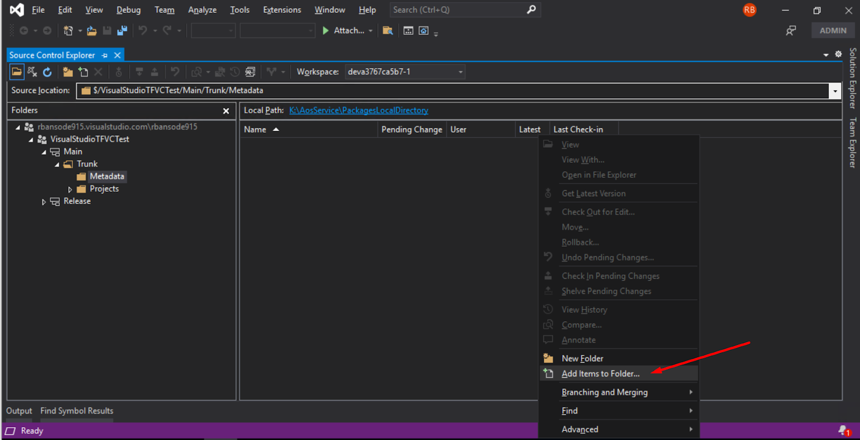The width and height of the screenshot is (860, 440).
Task: Collapse the Trunk folder node
Action: (57, 164)
